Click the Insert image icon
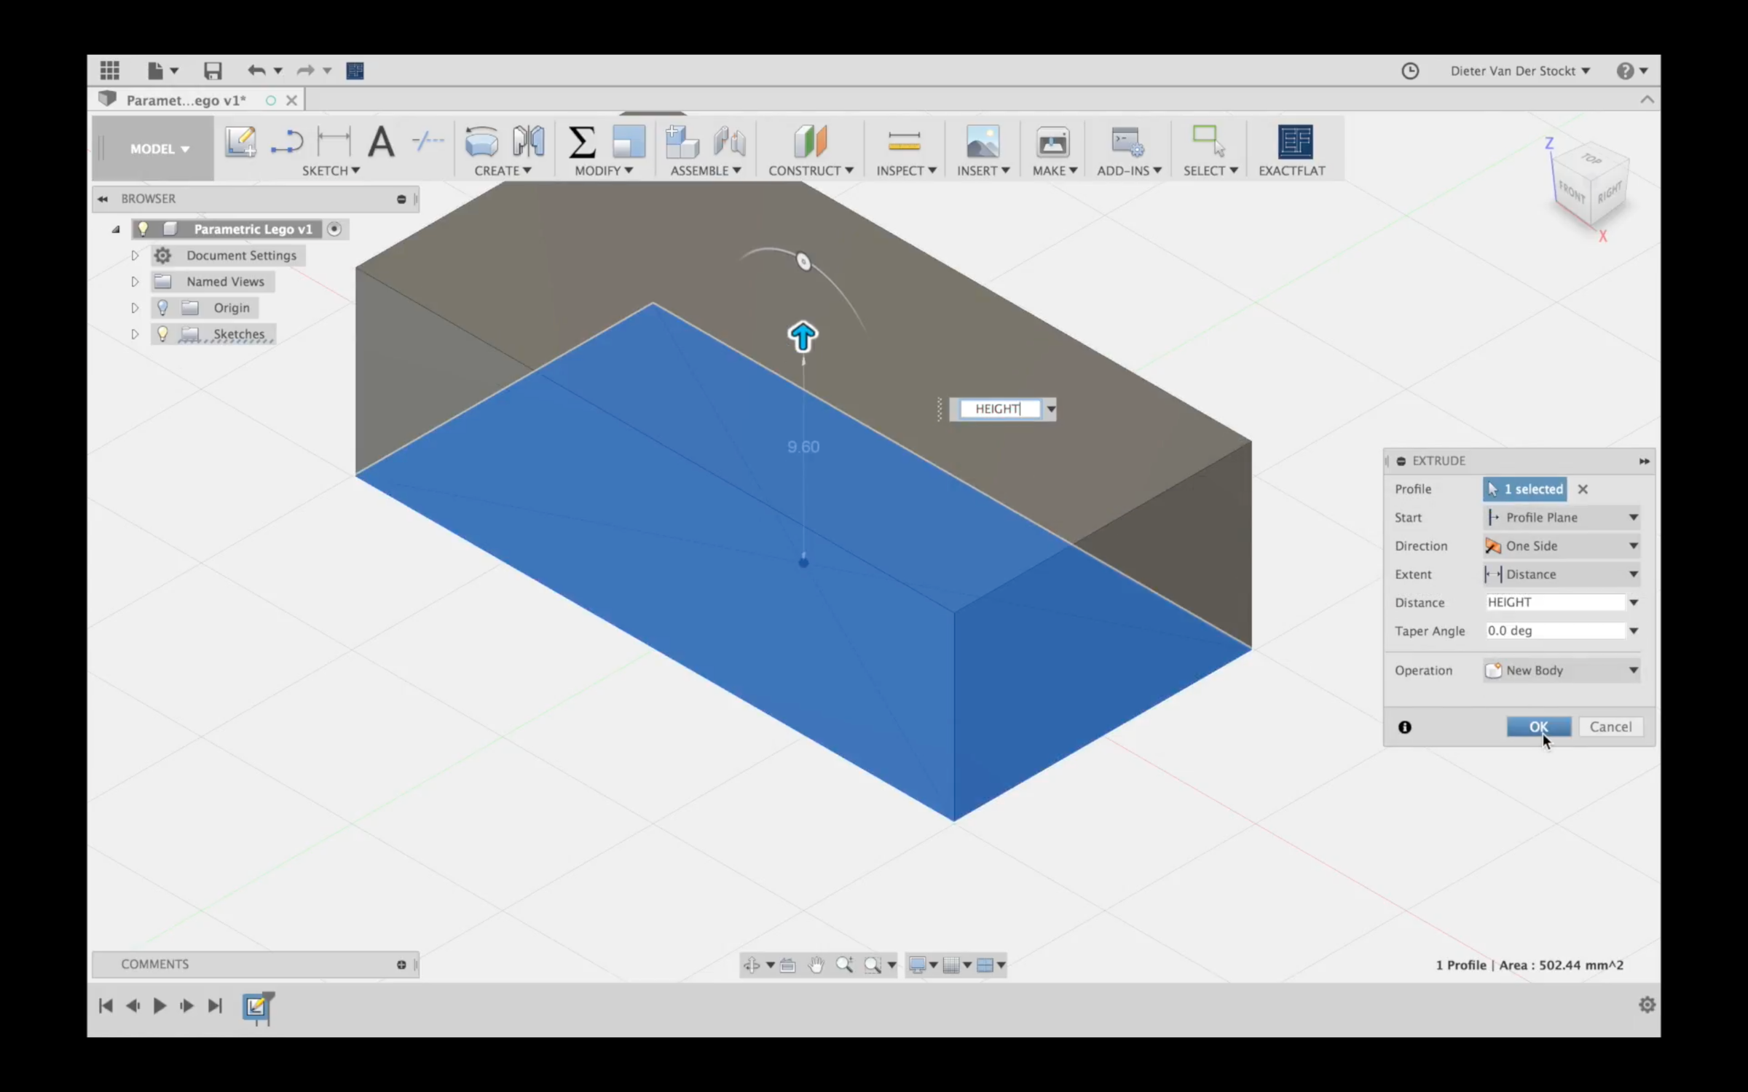The width and height of the screenshot is (1748, 1092). tap(983, 143)
